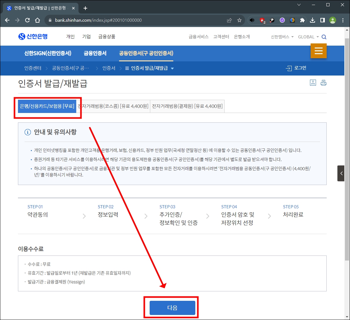Screen dimensions: 350x320
Task: Open the site search magnifier icon
Action: [324, 37]
